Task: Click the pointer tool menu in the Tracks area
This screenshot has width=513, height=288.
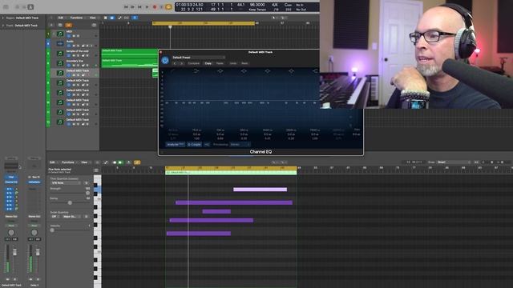Action: point(275,18)
